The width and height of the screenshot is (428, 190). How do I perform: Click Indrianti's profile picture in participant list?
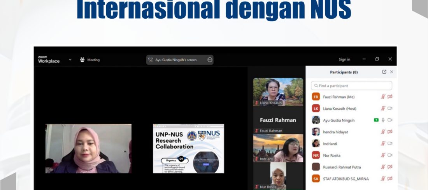click(x=316, y=143)
